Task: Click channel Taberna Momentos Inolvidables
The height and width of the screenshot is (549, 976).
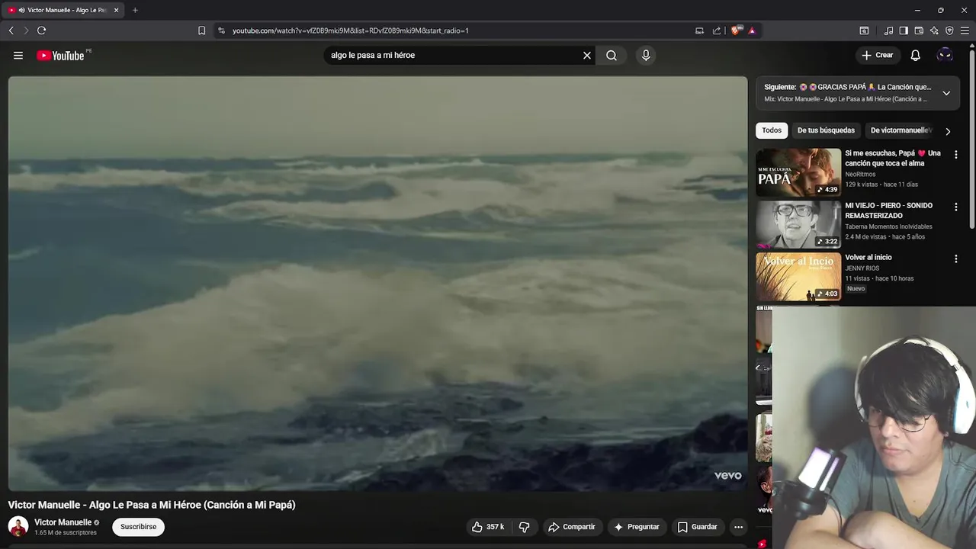Action: click(x=888, y=226)
